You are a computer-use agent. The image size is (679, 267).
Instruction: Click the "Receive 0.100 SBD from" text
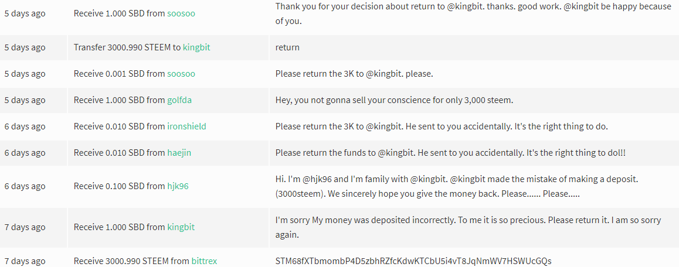pos(119,186)
